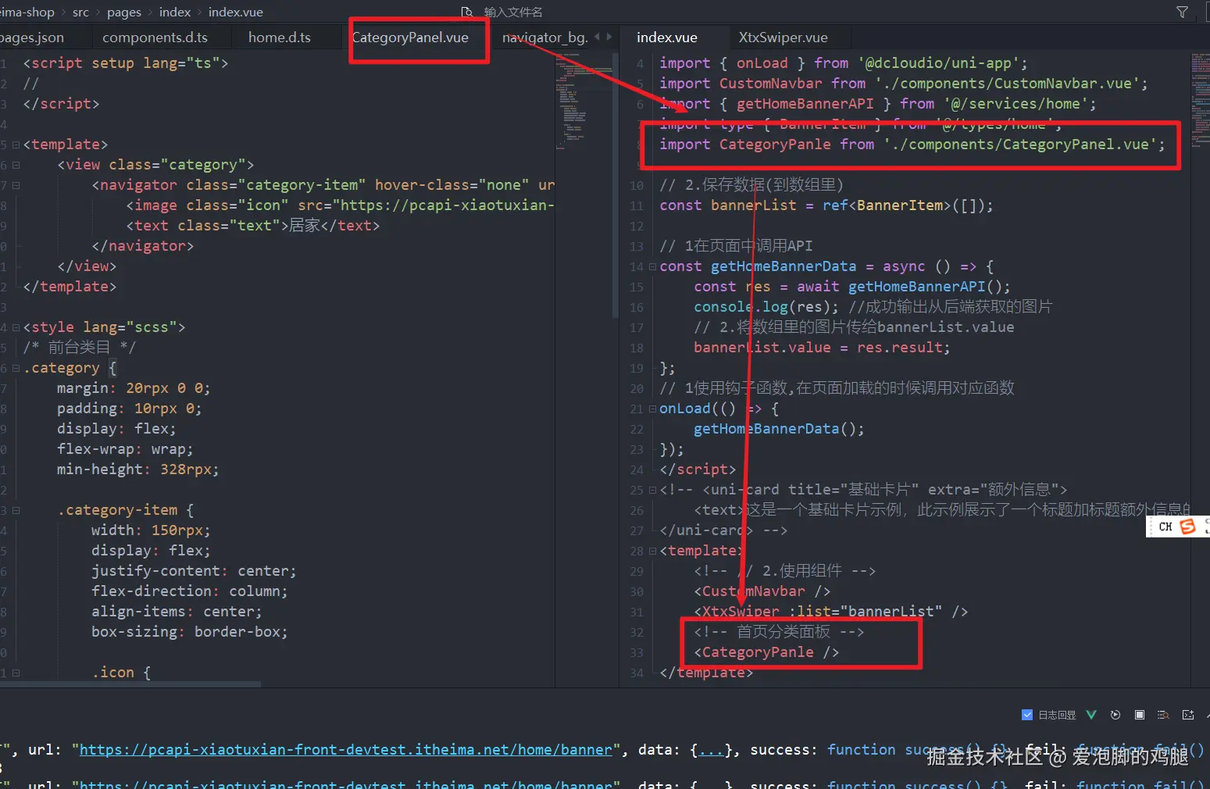Collapse the .category CSS rule
The height and width of the screenshot is (789, 1210).
tap(16, 368)
